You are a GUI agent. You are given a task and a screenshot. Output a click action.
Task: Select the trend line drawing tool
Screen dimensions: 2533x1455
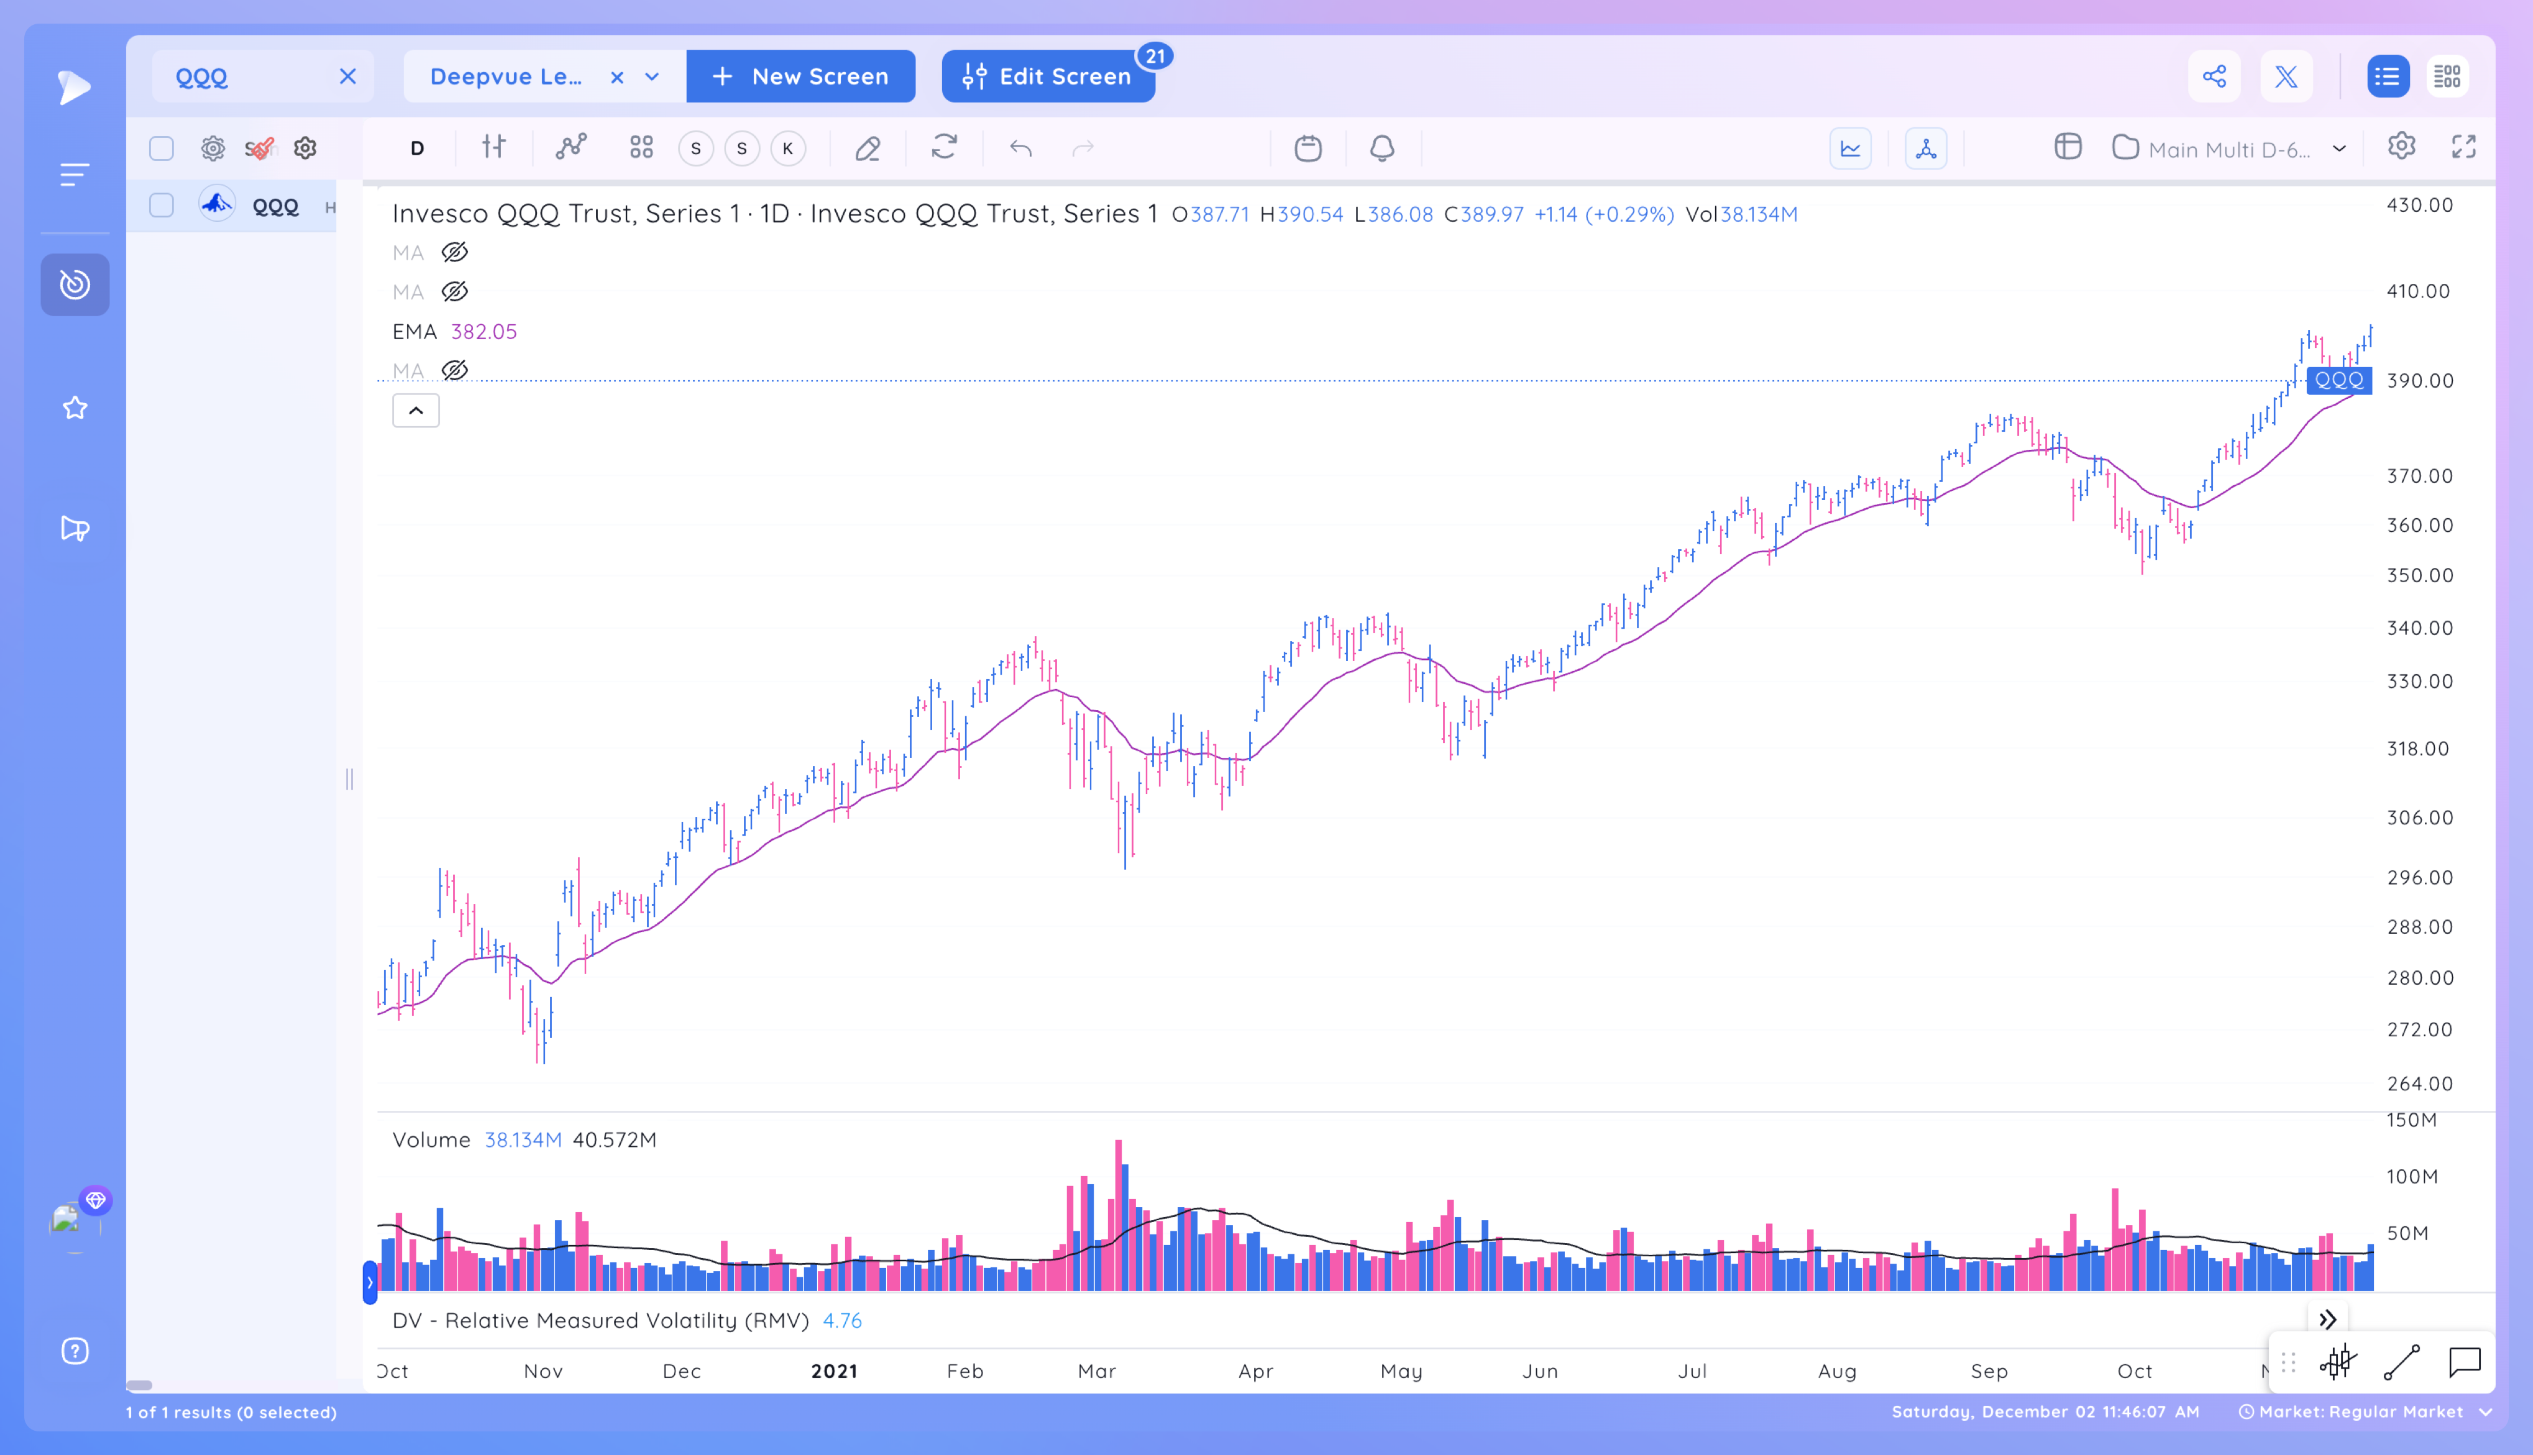point(2401,1362)
